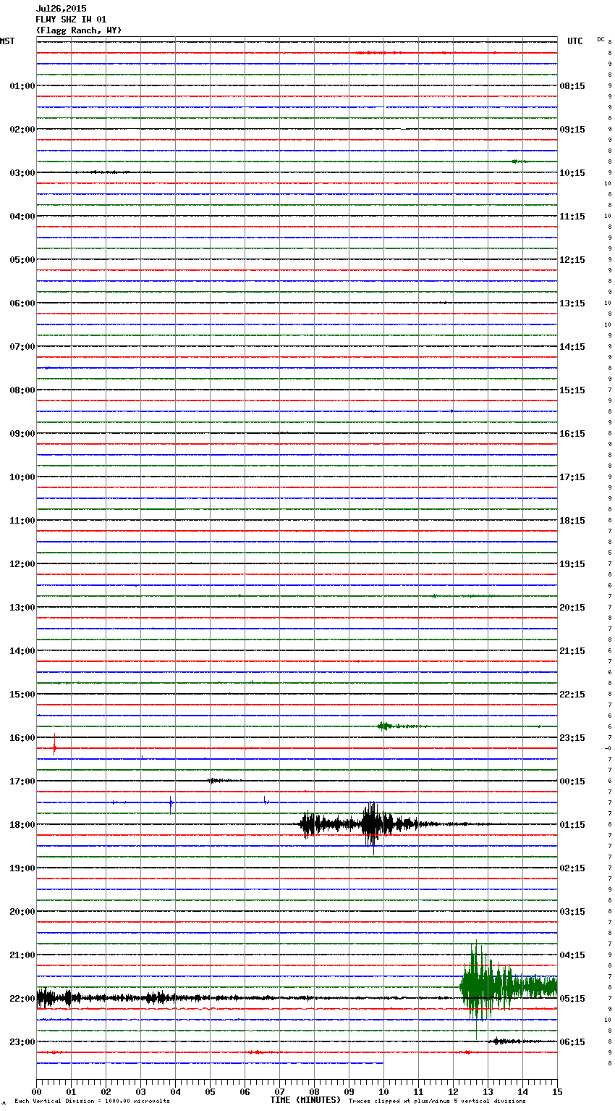Screen dimensions: 615x1111
Task: Click the station code "FLWY SHZ IW 01"
Action: tap(71, 20)
